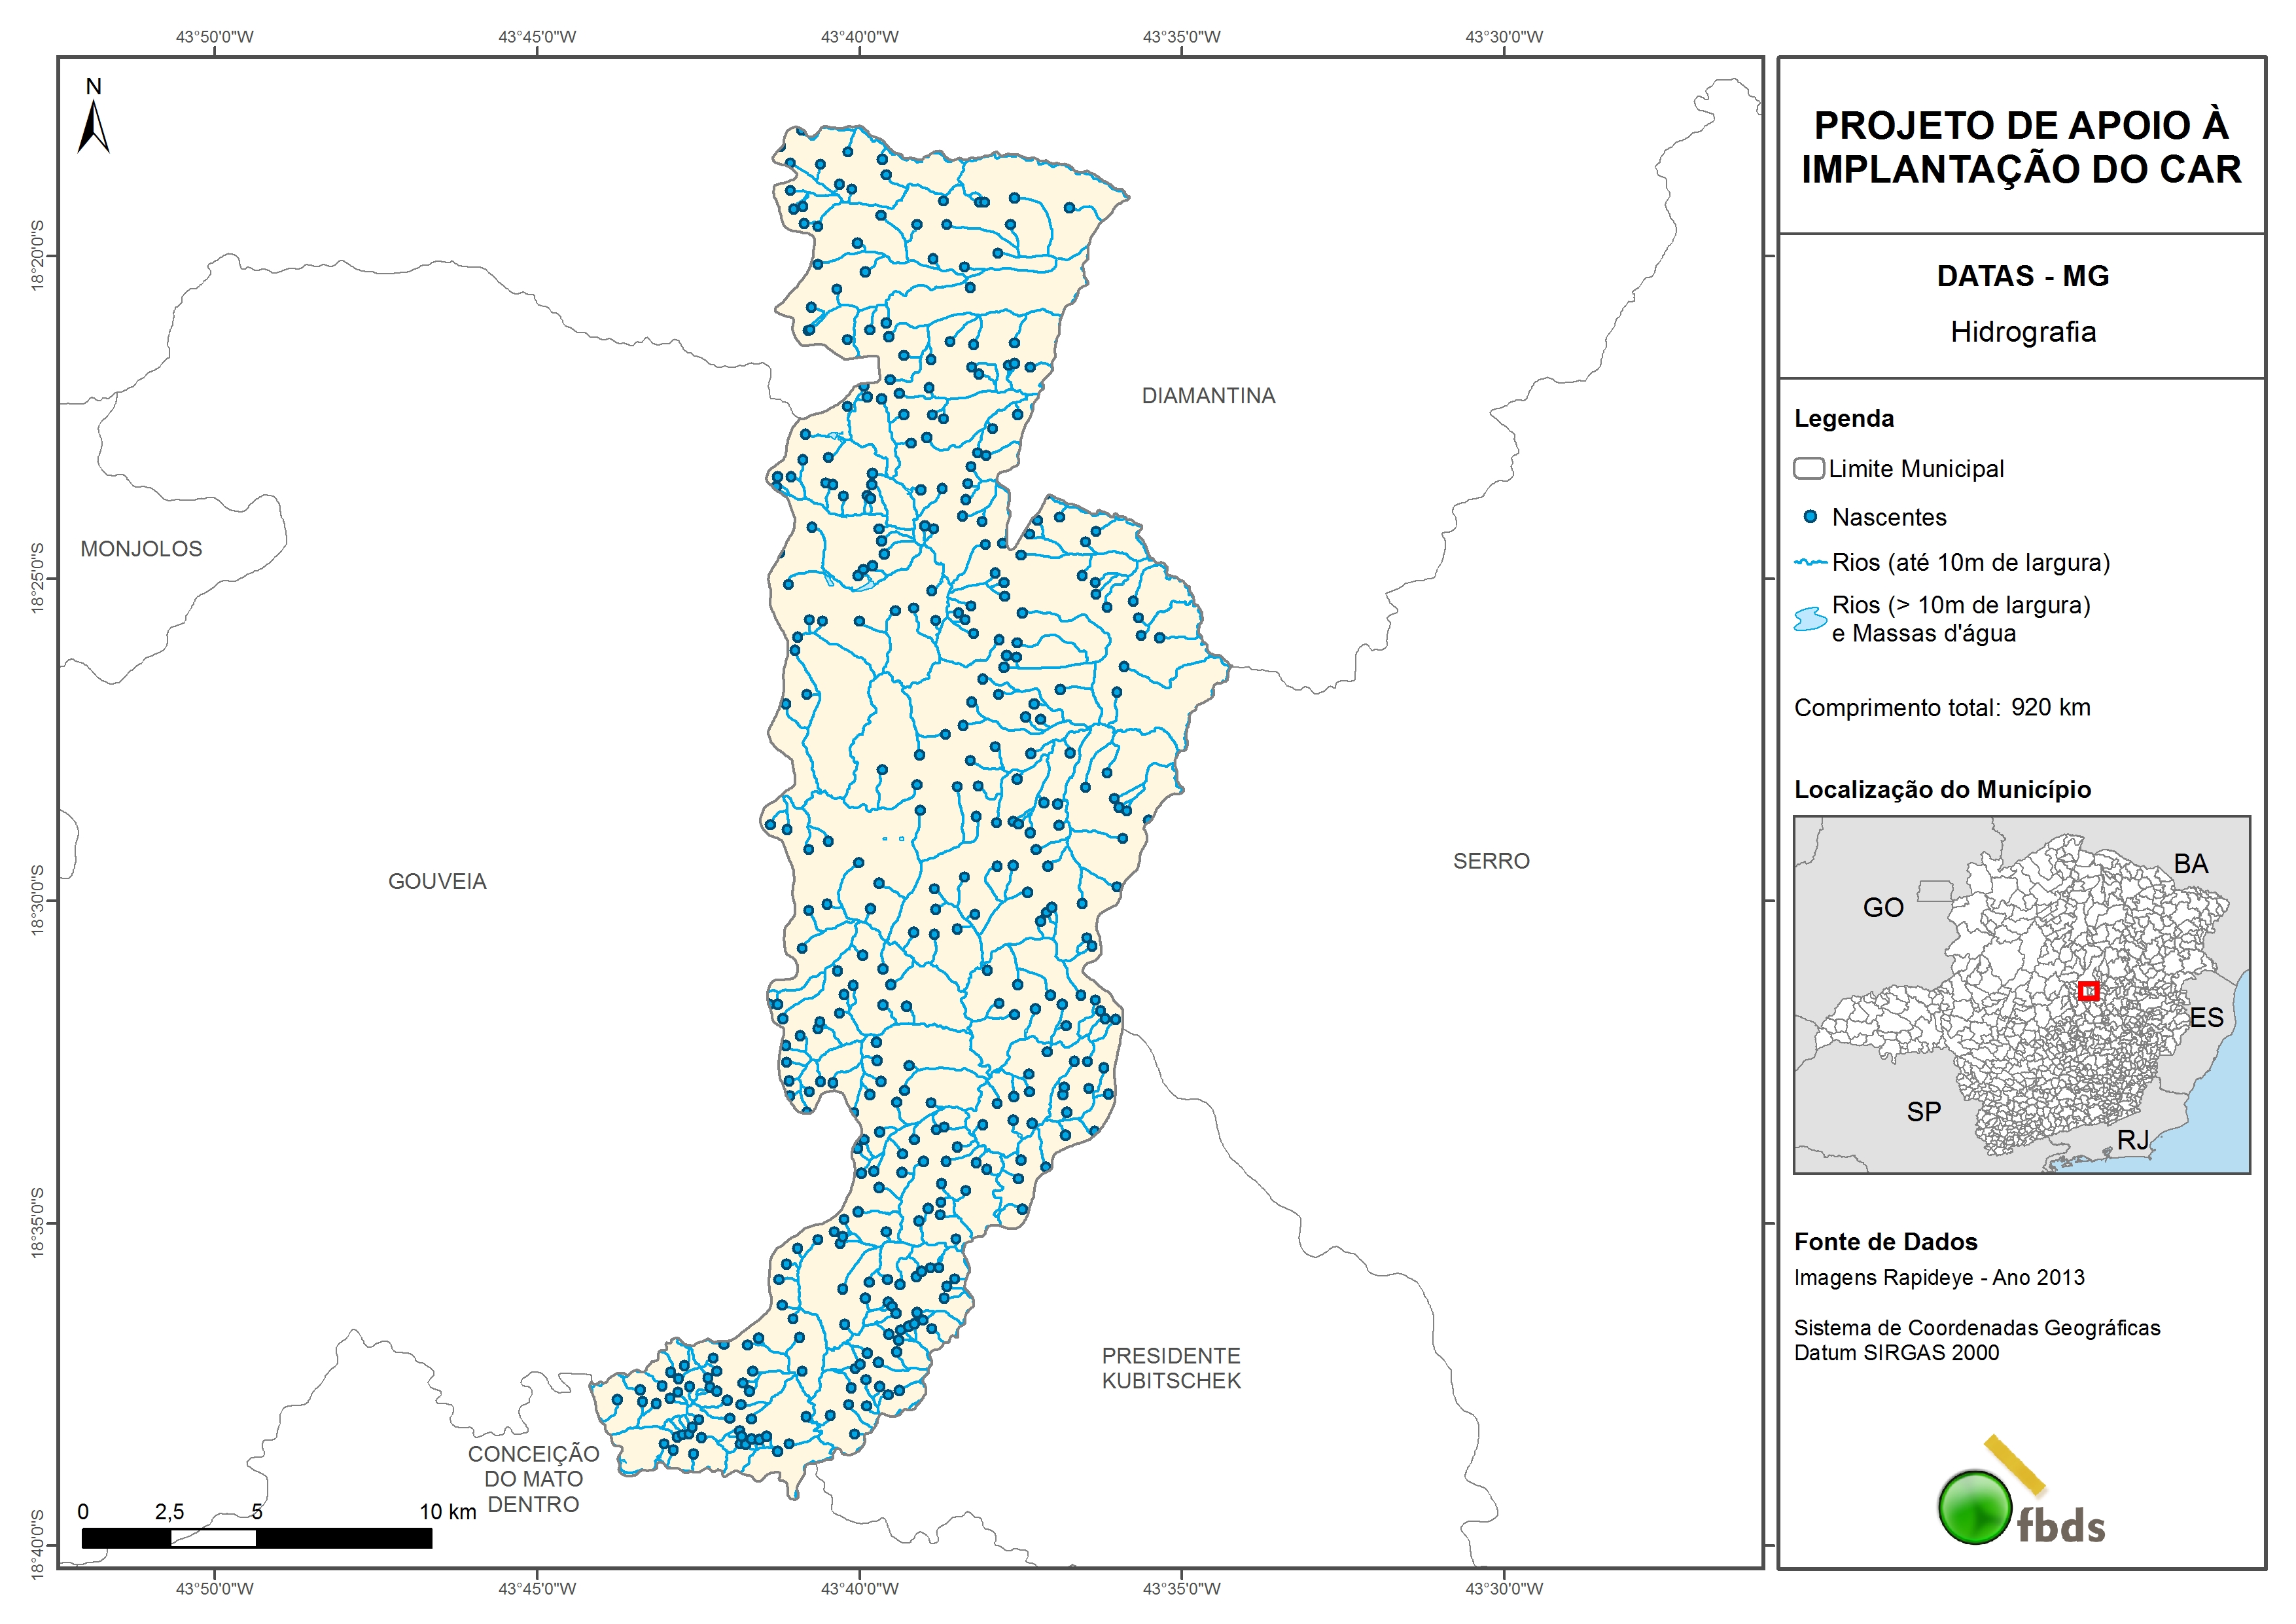The height and width of the screenshot is (1624, 2296).
Task: Click the MONJOLOS municipality label
Action: [x=141, y=549]
